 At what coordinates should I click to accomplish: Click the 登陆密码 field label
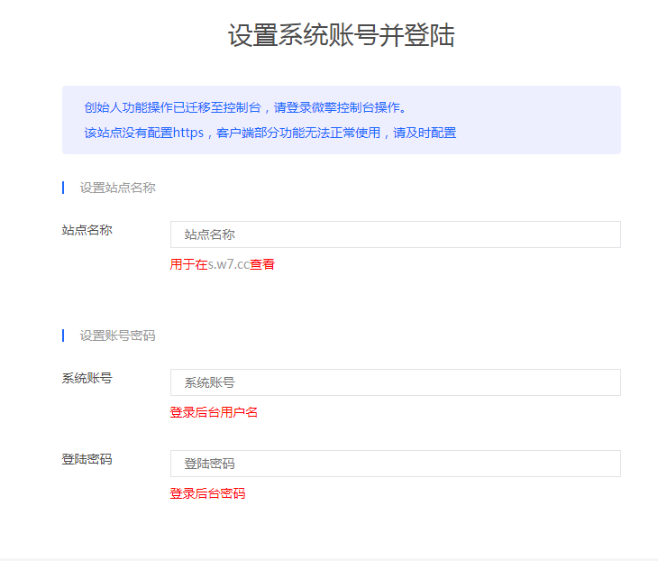coord(87,459)
